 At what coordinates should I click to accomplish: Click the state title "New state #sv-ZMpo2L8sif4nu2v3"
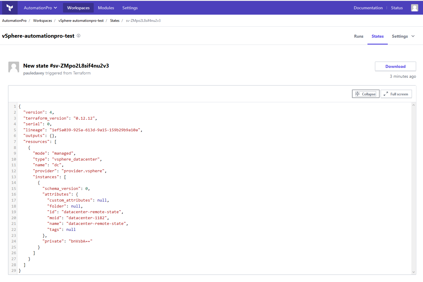click(x=66, y=66)
